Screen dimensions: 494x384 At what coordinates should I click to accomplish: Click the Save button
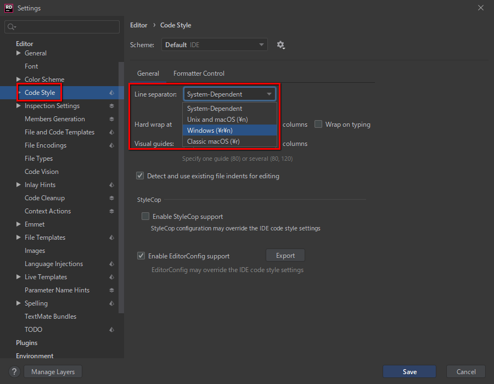pyautogui.click(x=409, y=372)
